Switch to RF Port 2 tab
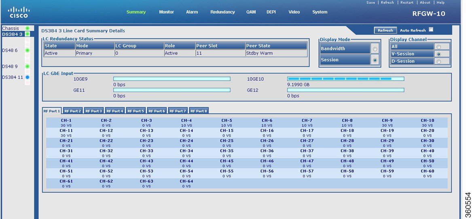The image size is (472, 219). tap(72, 111)
